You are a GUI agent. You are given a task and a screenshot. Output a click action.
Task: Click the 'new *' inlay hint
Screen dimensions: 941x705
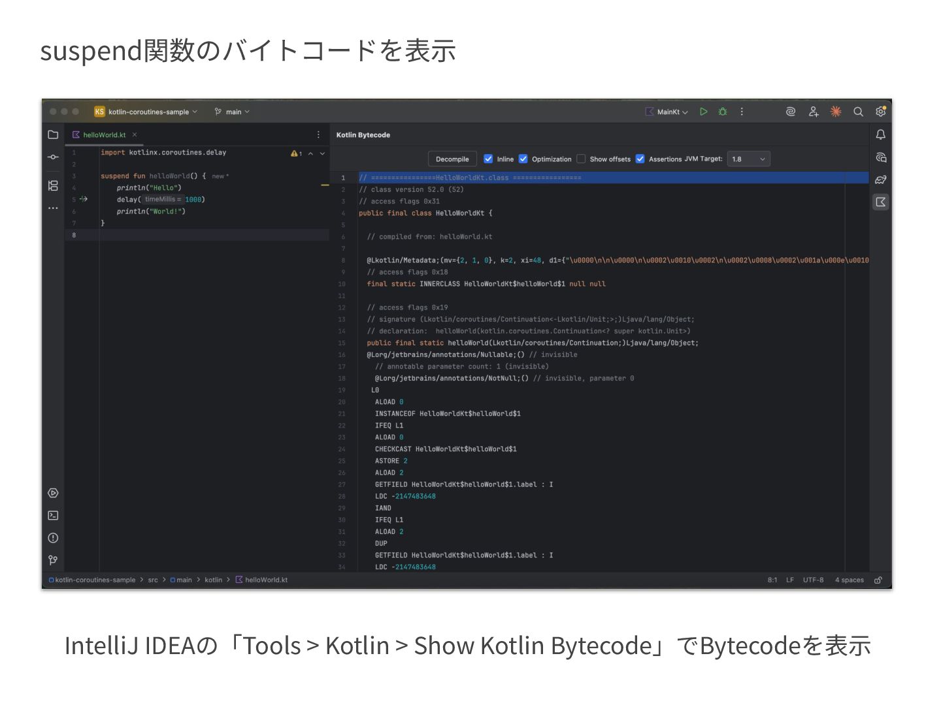pos(220,176)
